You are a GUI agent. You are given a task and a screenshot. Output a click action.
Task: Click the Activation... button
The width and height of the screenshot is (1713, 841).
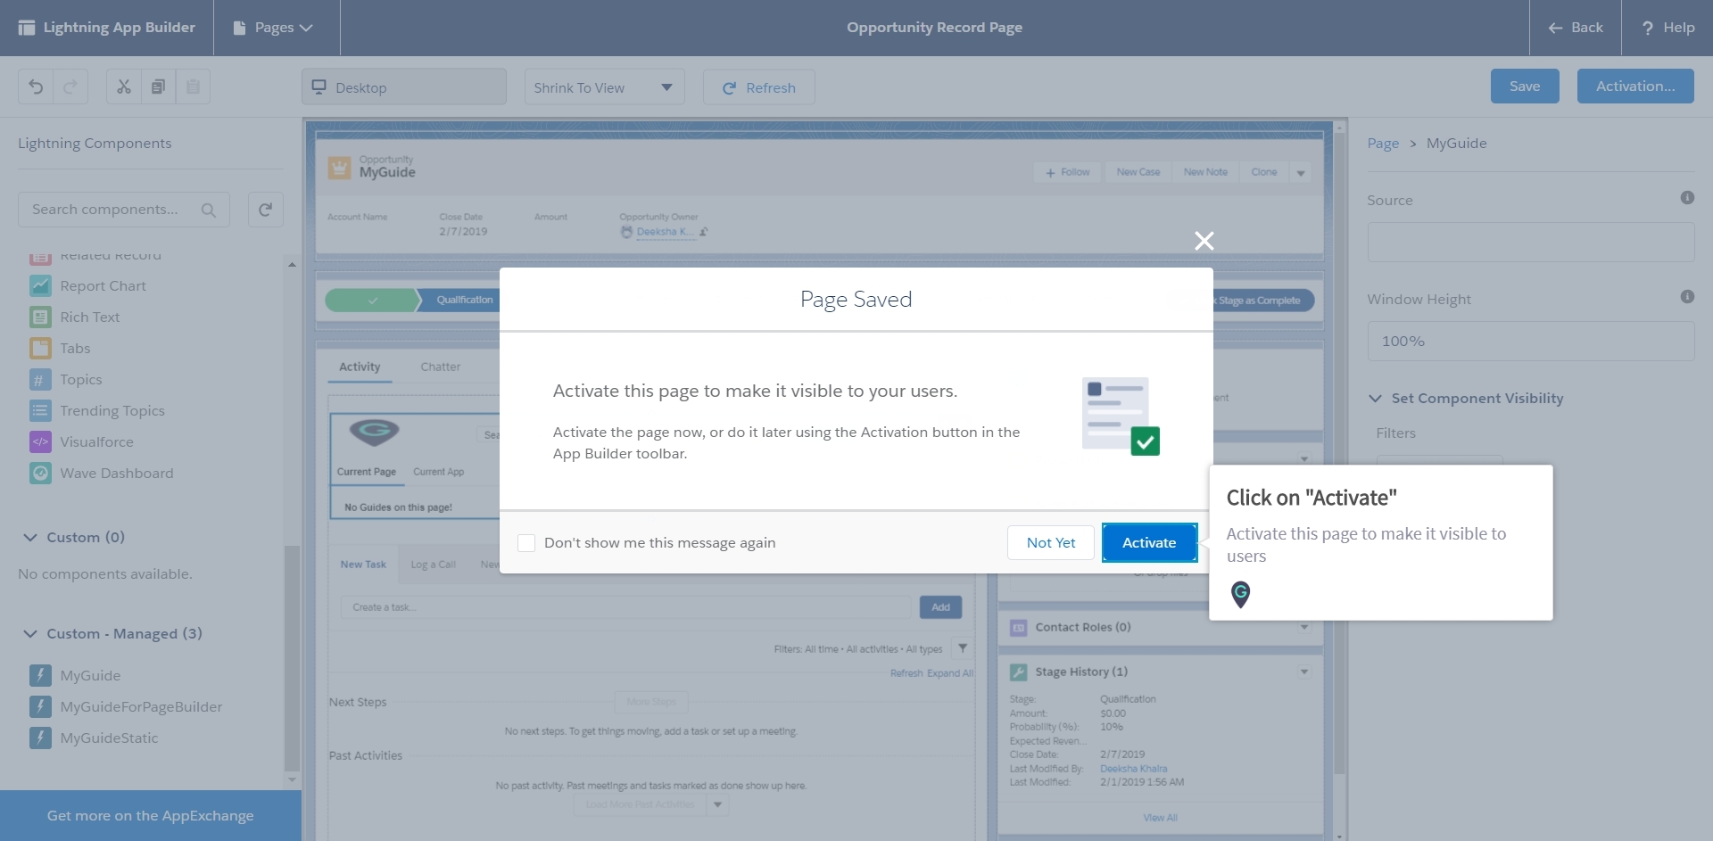click(x=1635, y=87)
